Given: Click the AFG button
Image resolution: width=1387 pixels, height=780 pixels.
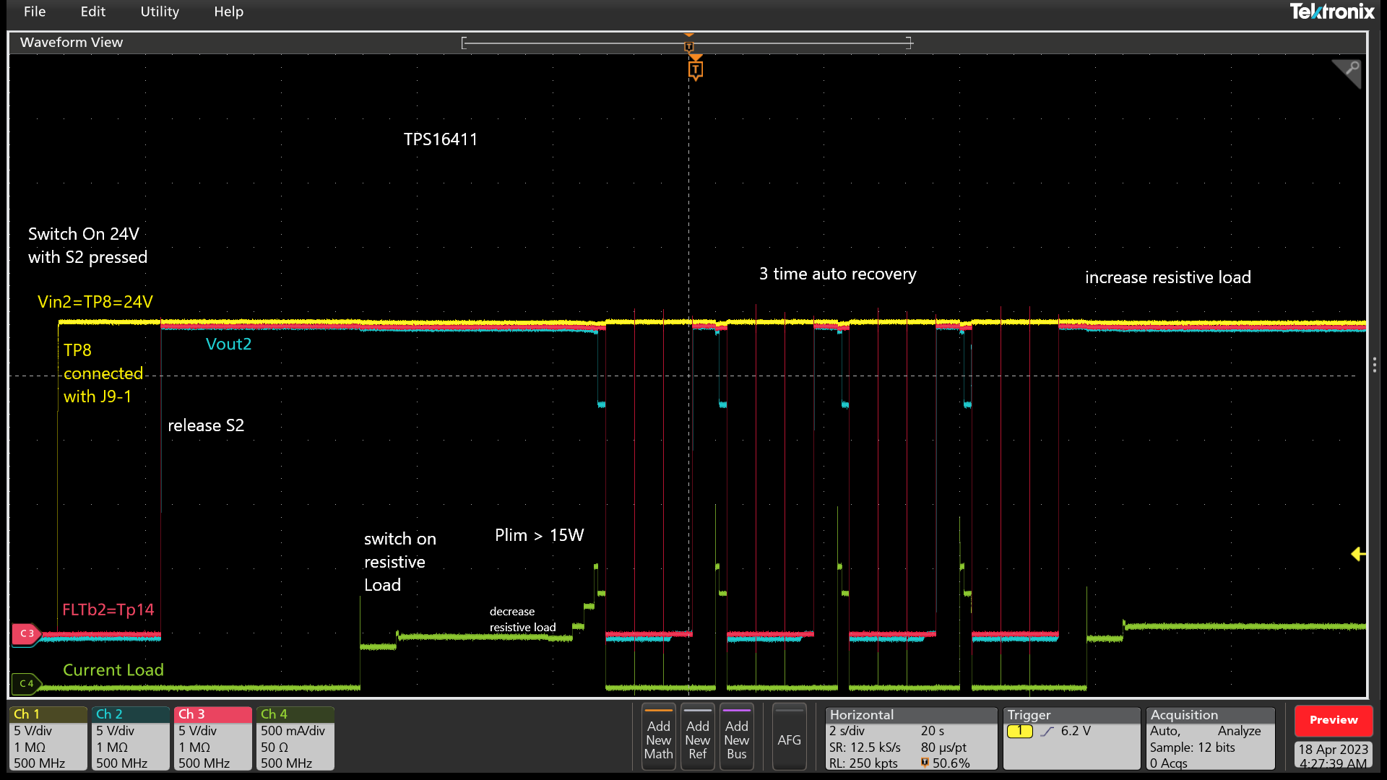Looking at the screenshot, I should click(789, 738).
